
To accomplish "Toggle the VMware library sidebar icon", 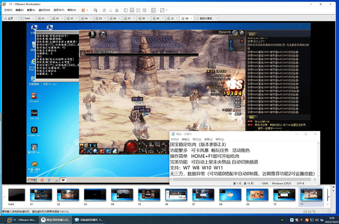I will (125, 10).
